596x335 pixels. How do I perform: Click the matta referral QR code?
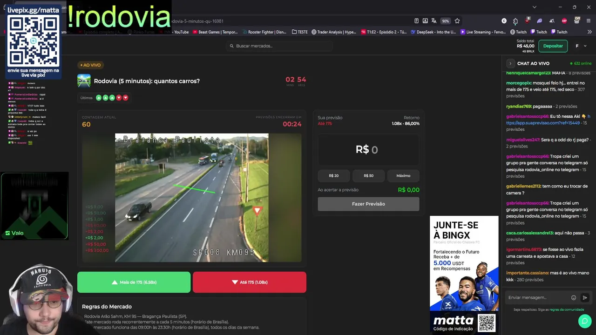[487, 323]
